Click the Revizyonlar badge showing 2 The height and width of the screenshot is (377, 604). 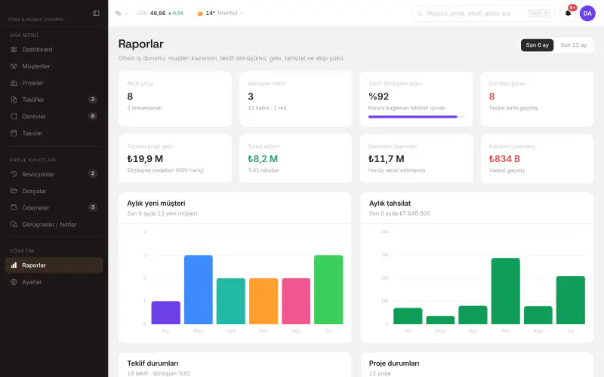click(x=92, y=173)
